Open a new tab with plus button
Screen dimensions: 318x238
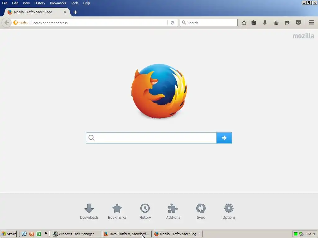pyautogui.click(x=75, y=12)
